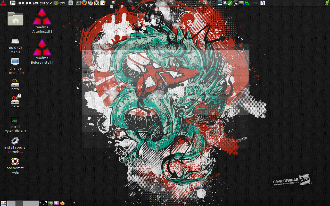This screenshot has width=330, height=206.
Task: Click the green download arrow terminal tray icon
Action: click(241, 3)
